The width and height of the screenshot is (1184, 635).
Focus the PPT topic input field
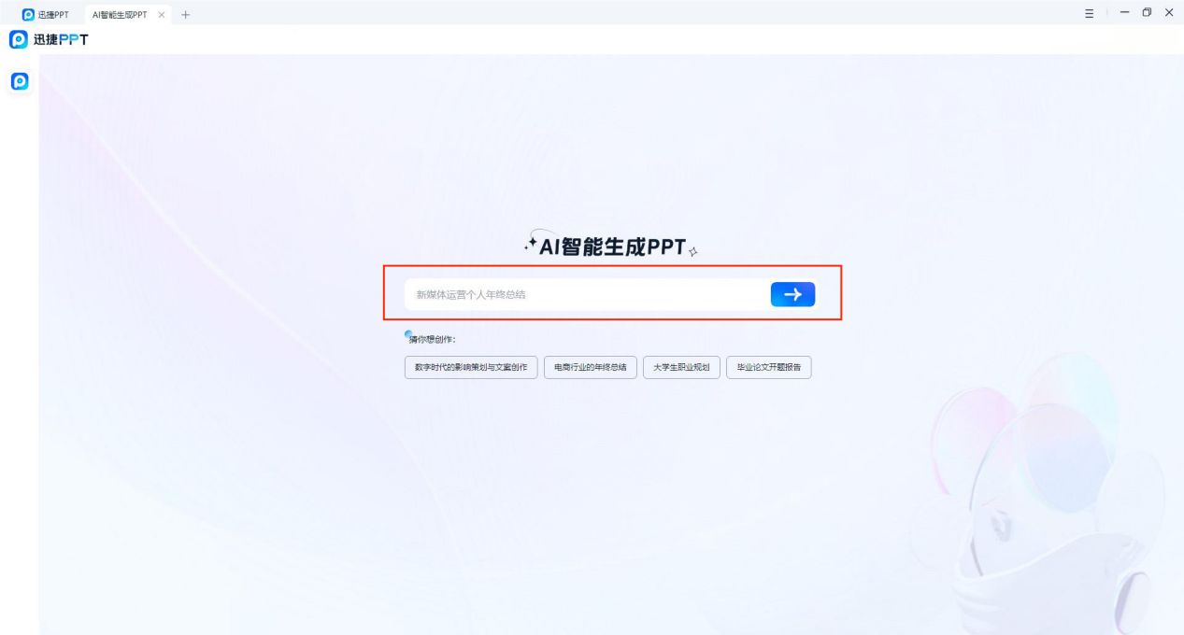coord(587,294)
